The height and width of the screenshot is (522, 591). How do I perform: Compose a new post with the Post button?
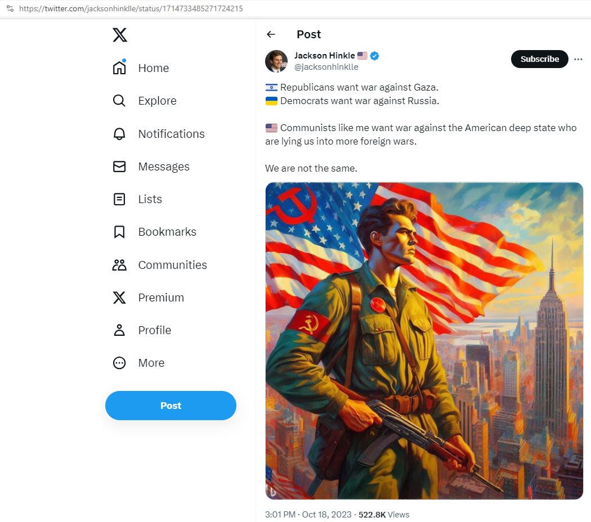(171, 405)
